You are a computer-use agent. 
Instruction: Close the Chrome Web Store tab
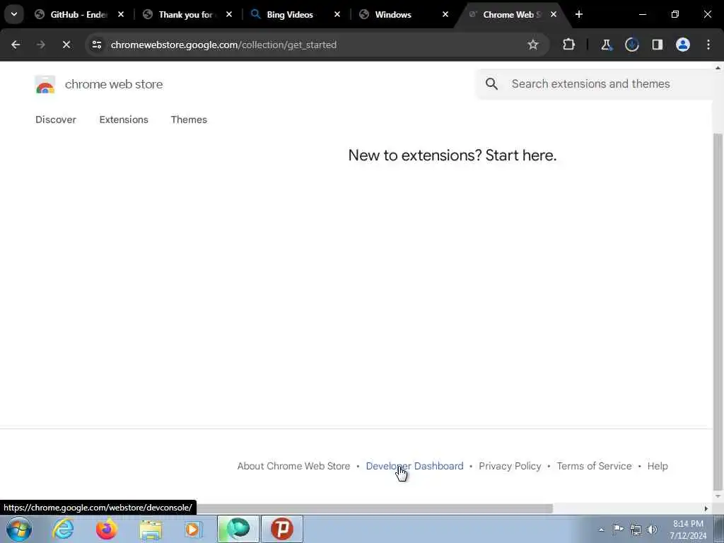click(x=553, y=14)
